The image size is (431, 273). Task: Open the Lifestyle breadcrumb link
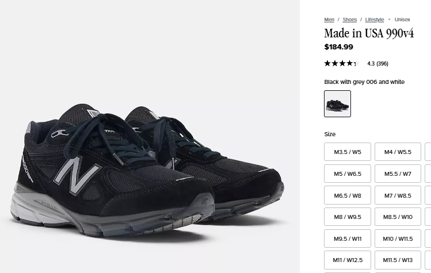375,20
